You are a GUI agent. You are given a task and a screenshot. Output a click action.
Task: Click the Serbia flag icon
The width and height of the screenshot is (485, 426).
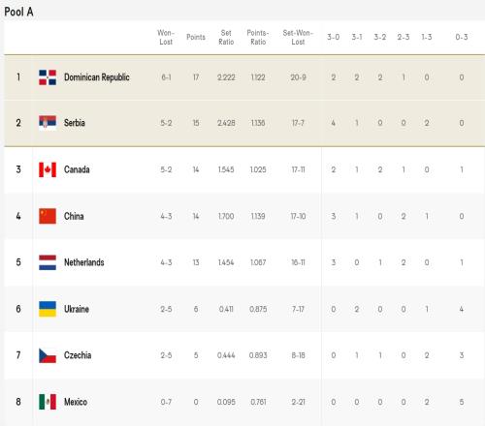(48, 123)
